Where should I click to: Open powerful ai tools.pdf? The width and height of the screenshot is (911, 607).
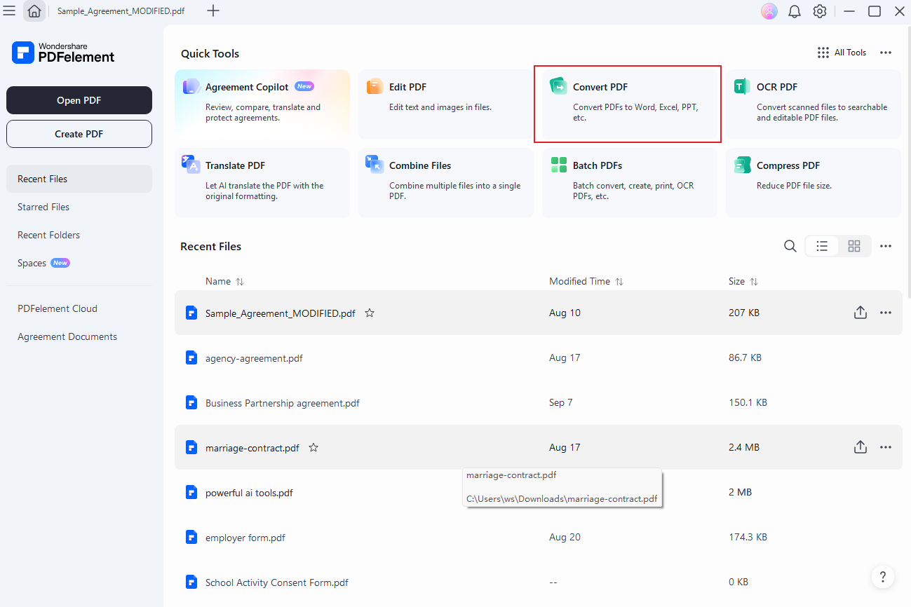coord(539,492)
